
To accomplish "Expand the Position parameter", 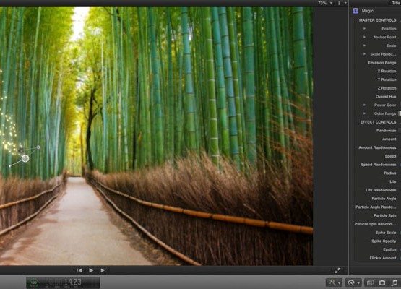I will pyautogui.click(x=364, y=29).
